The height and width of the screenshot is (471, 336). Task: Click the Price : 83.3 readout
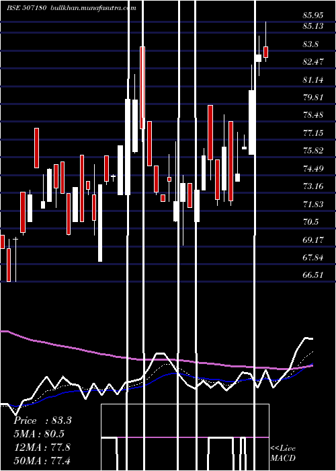(x=42, y=421)
